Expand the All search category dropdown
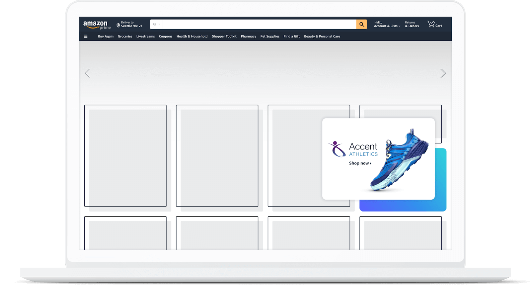Screen dimensions: 531x286 (156, 24)
